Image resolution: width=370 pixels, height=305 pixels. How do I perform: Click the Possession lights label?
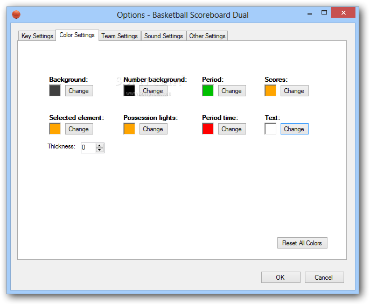[x=151, y=118]
